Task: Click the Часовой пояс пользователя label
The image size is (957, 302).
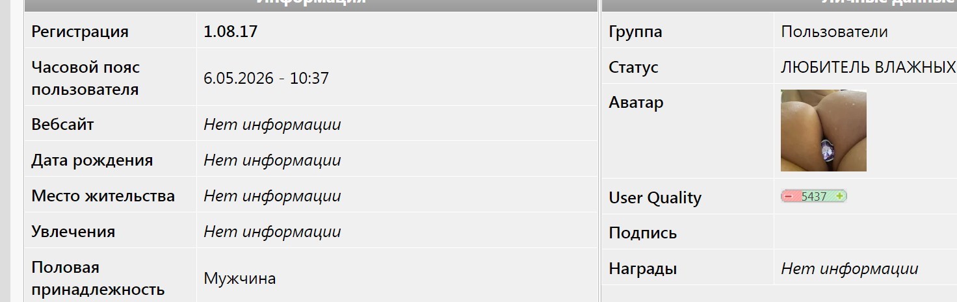Action: point(85,79)
